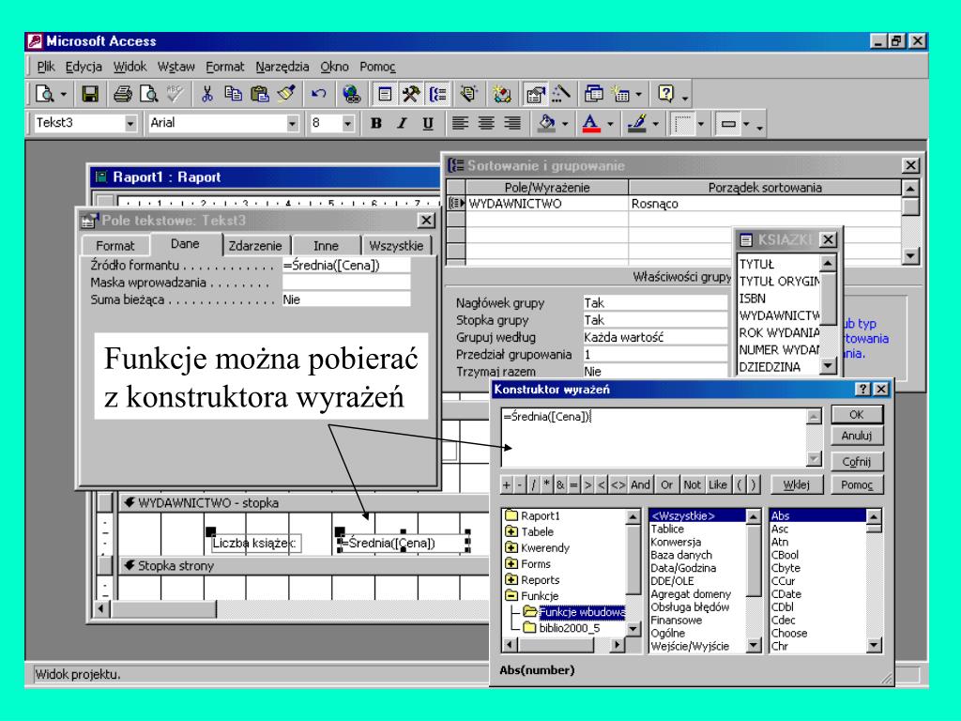Click the Copy icon
The height and width of the screenshot is (721, 961).
233,94
